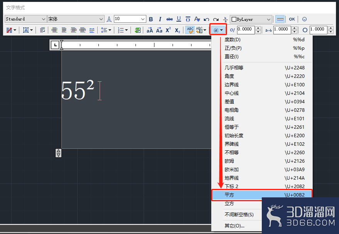The image size is (339, 234).
Task: Toggle underline formatting
Action: pyautogui.click(x=179, y=19)
